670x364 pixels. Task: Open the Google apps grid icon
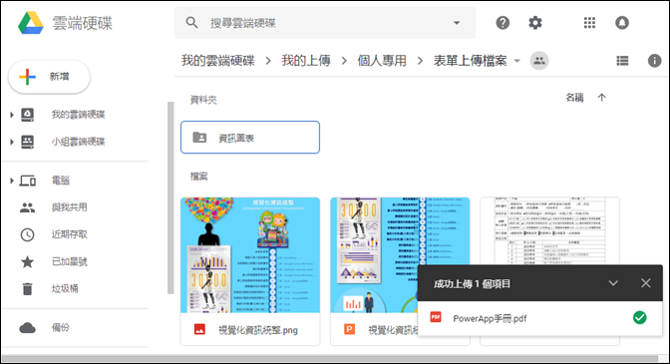point(589,22)
